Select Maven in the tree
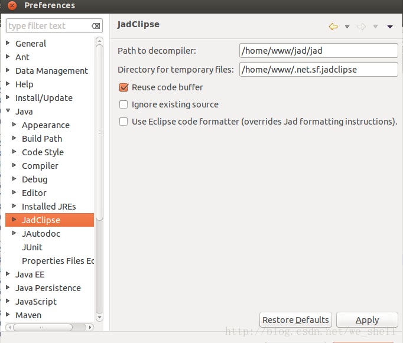This screenshot has width=403, height=343. (28, 315)
